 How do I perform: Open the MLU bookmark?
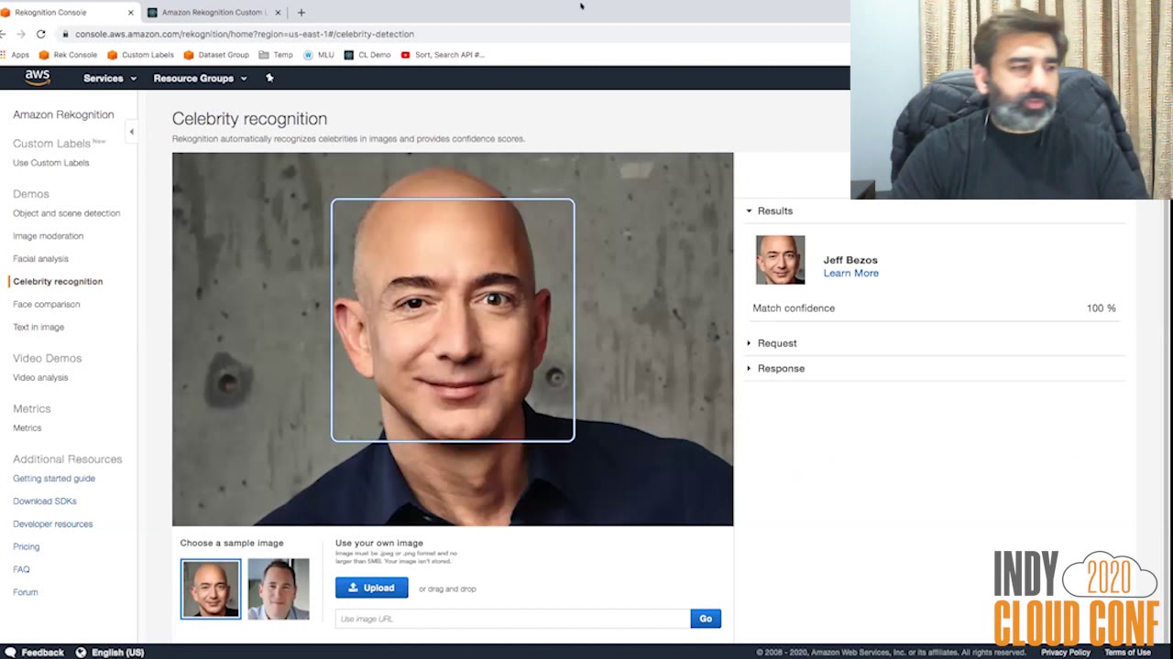point(319,55)
